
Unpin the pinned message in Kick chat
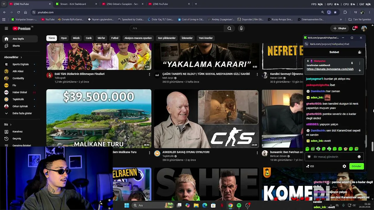coord(352,63)
